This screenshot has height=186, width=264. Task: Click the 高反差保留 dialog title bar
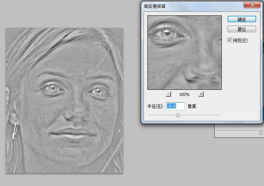coord(190,6)
